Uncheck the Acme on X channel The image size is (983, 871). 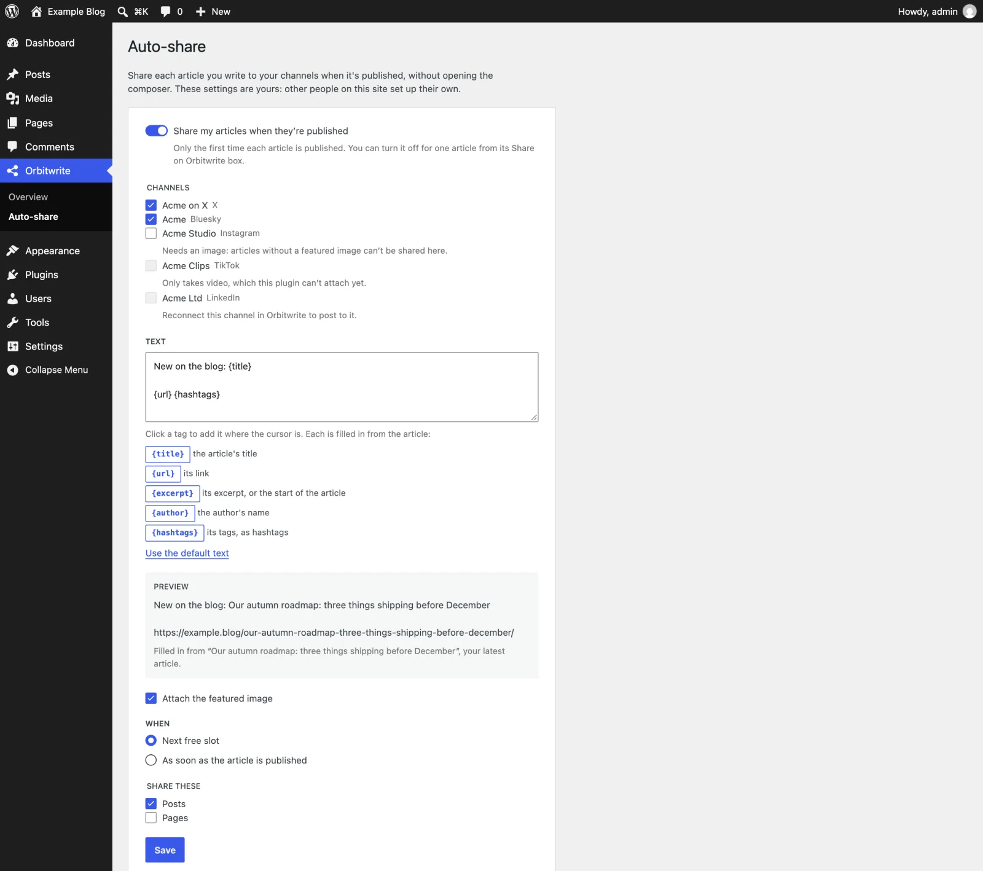point(151,205)
